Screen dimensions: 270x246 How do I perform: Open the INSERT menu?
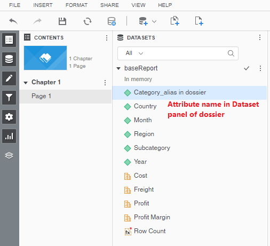click(x=43, y=5)
